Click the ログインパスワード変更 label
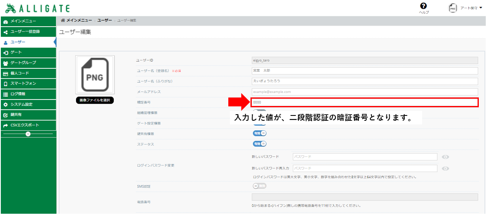The width and height of the screenshot is (487, 217). 156,165
